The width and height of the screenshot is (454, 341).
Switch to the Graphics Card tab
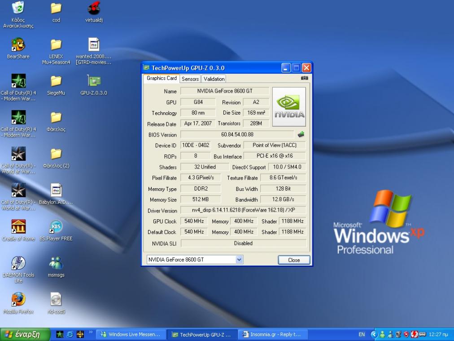point(161,78)
